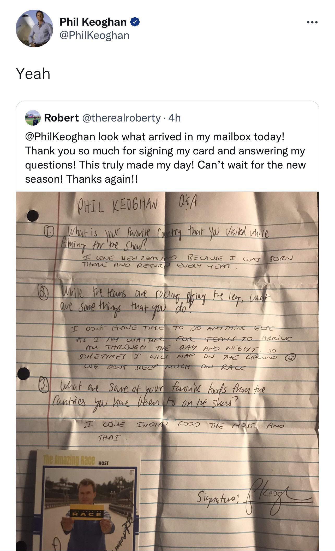The width and height of the screenshot is (335, 551).
Task: Click the Phil Keoghan display name
Action: coord(93,22)
